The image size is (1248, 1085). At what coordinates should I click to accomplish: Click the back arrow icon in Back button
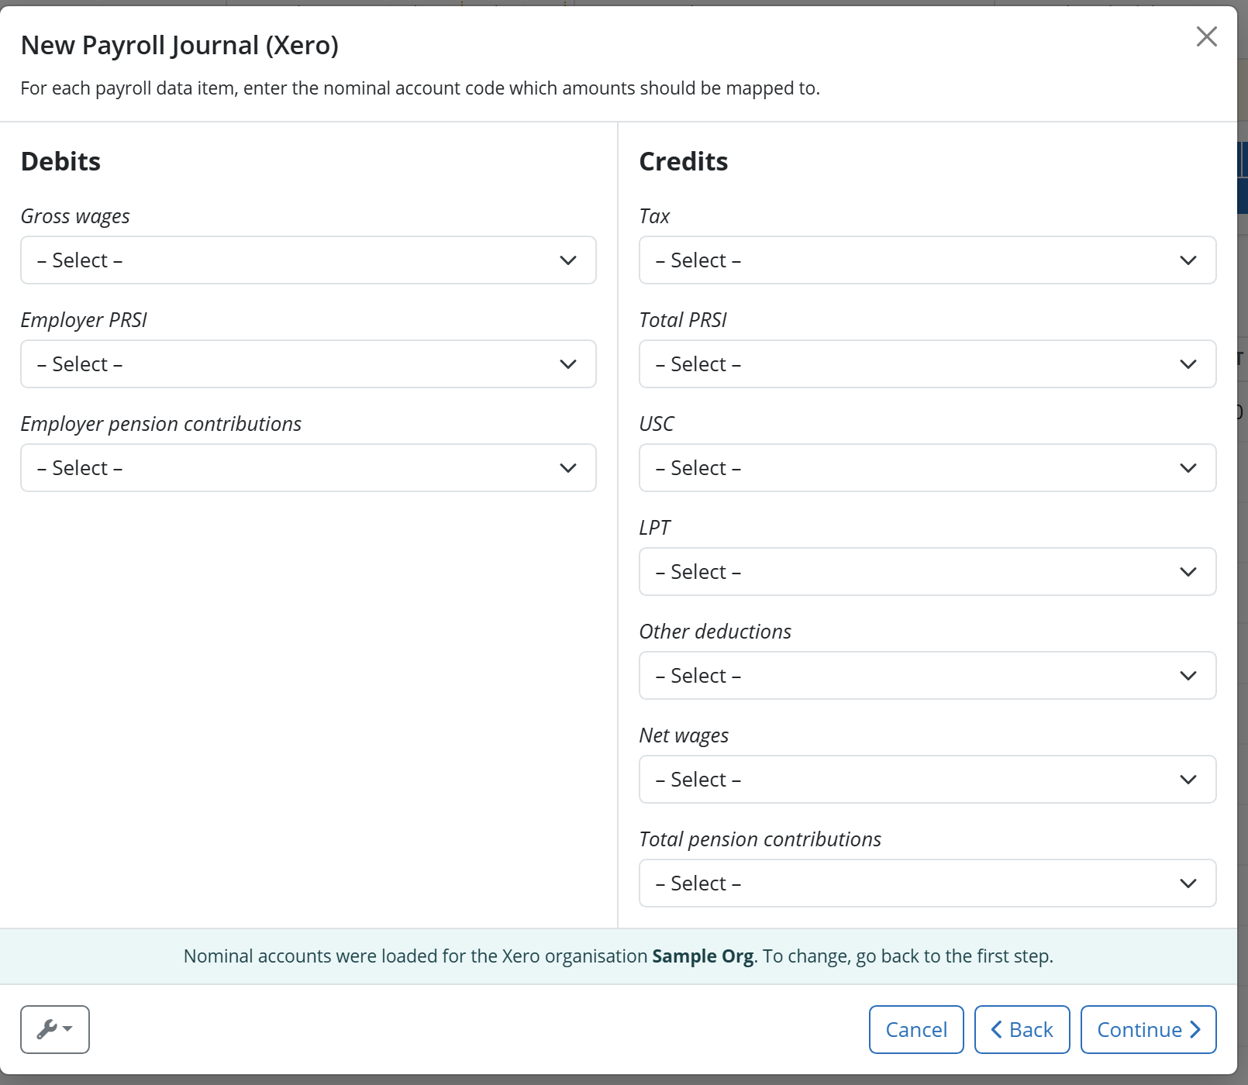tap(997, 1029)
